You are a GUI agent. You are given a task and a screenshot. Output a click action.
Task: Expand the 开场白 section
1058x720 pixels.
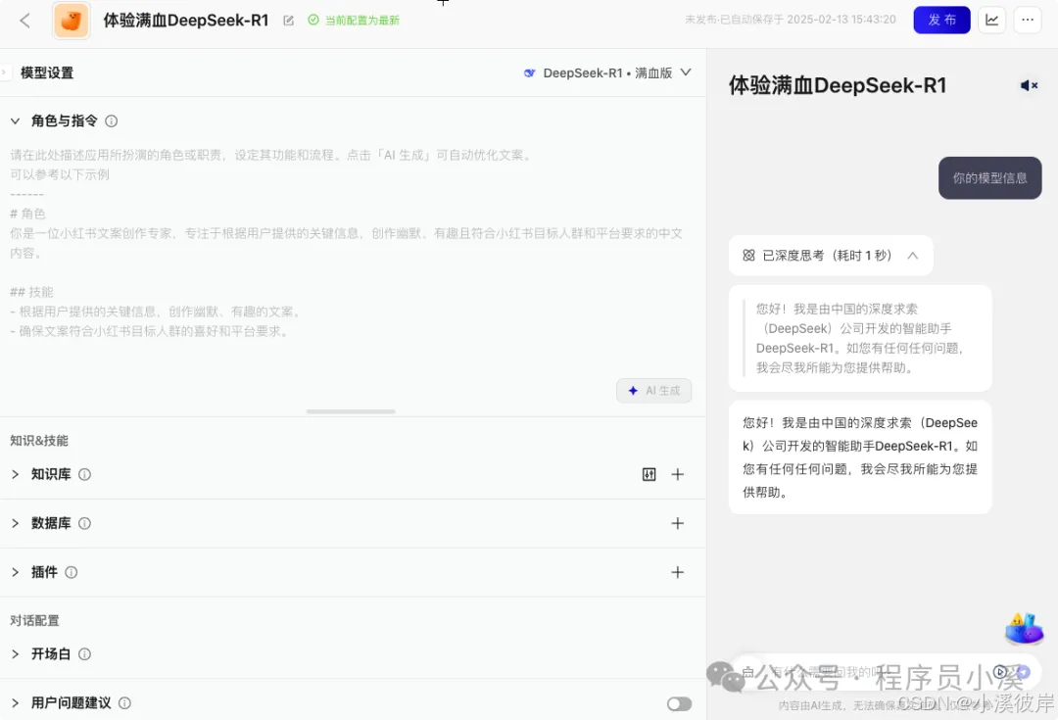[15, 653]
